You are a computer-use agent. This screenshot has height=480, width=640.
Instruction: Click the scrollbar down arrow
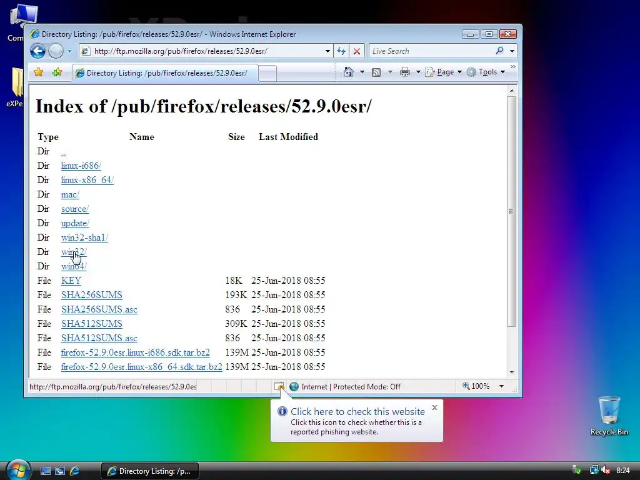512,372
